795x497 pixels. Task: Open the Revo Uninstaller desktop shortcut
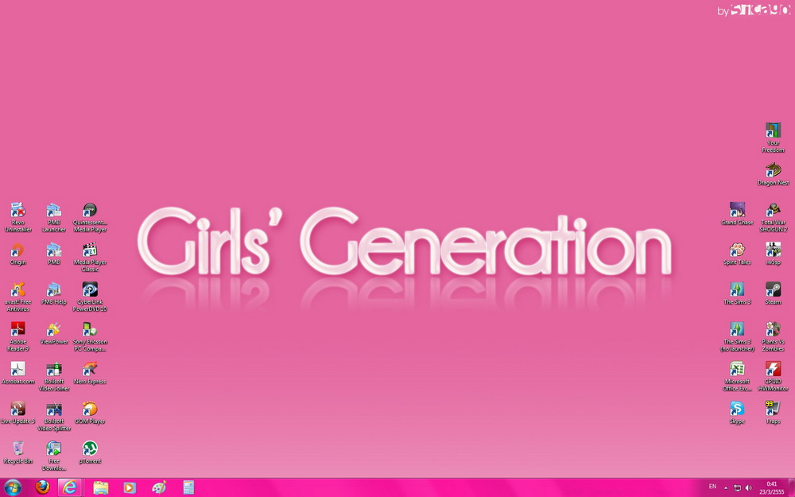point(17,217)
